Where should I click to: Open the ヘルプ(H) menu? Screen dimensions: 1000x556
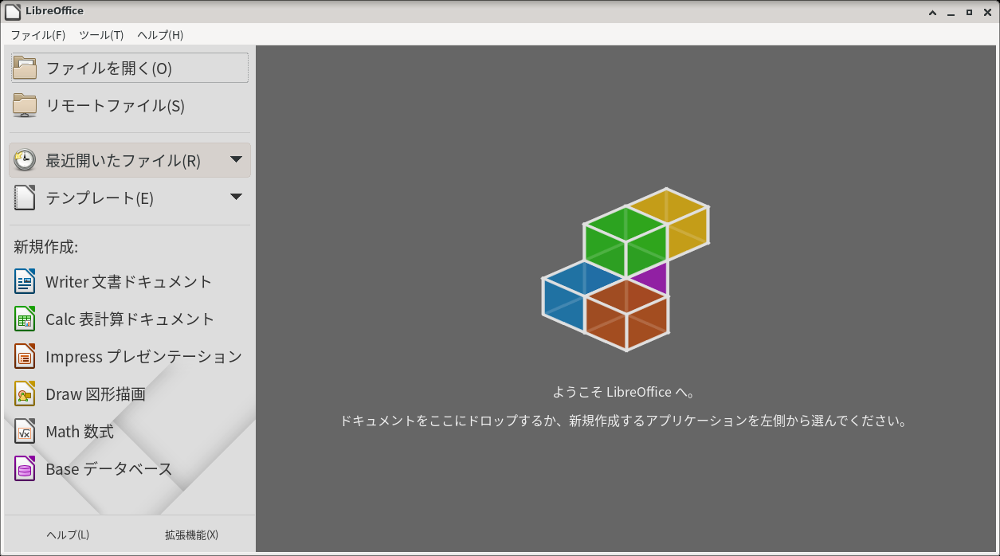pos(160,35)
